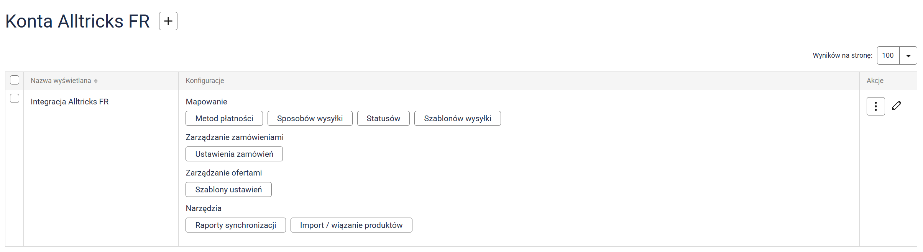Open Szablonów wysyłki mapping
The width and height of the screenshot is (923, 252).
click(457, 119)
